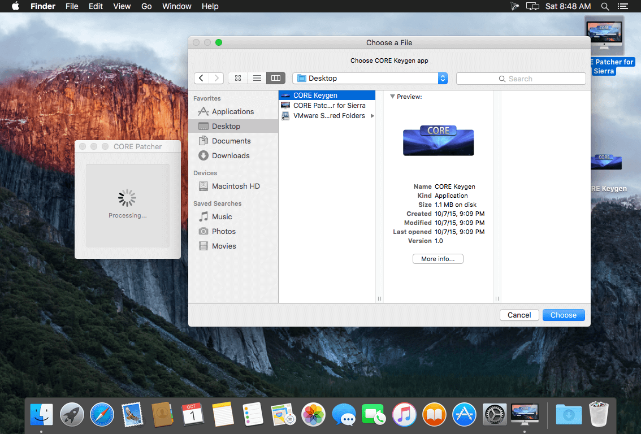Image resolution: width=641 pixels, height=434 pixels.
Task: Expand VMware Shared Folders arrow
Action: [x=373, y=116]
